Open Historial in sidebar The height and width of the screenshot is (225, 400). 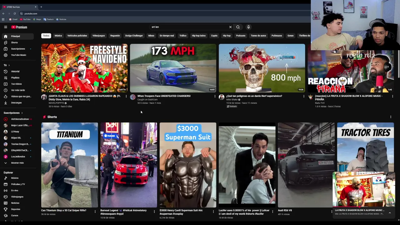click(x=17, y=71)
